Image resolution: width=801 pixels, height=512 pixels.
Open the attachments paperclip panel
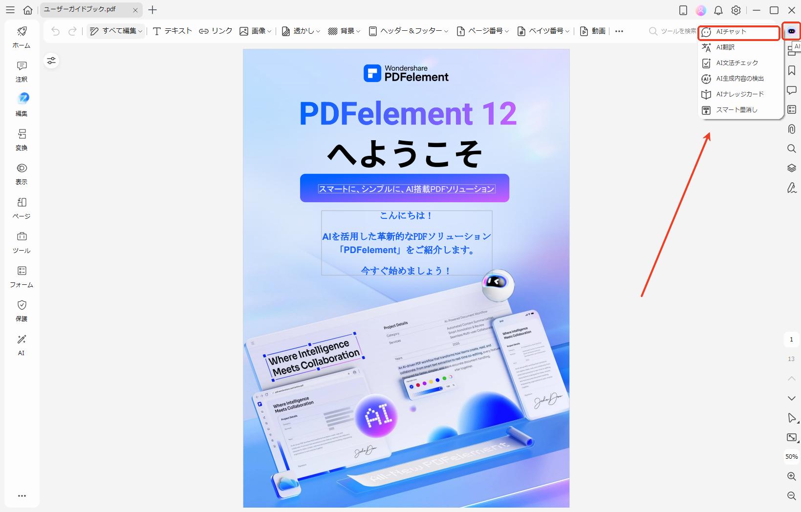(x=792, y=129)
